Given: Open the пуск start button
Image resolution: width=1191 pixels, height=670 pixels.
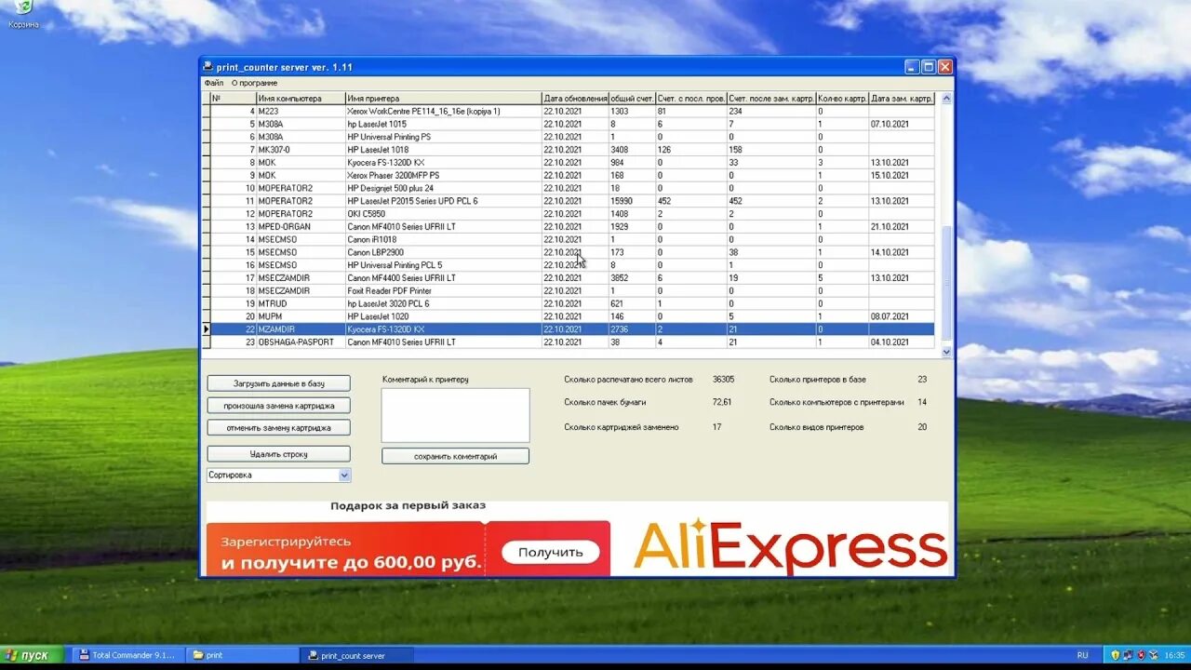Looking at the screenshot, I should (x=33, y=655).
